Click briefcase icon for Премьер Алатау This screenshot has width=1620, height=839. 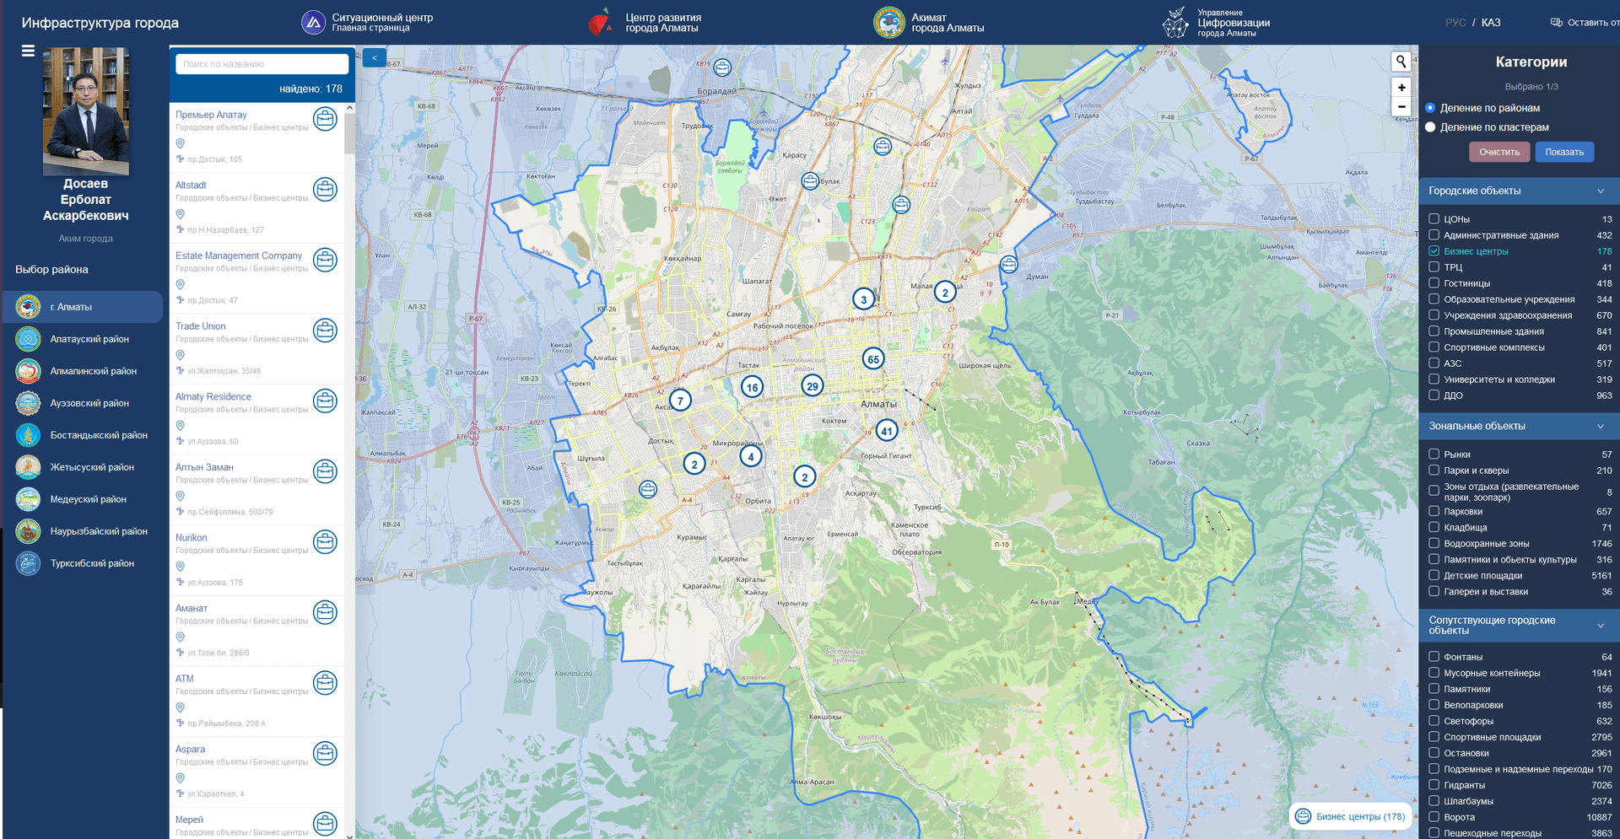tap(325, 119)
